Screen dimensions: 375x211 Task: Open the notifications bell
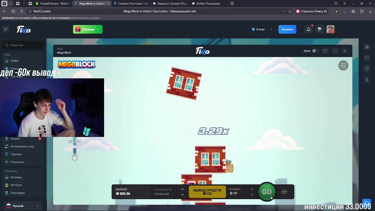click(308, 29)
